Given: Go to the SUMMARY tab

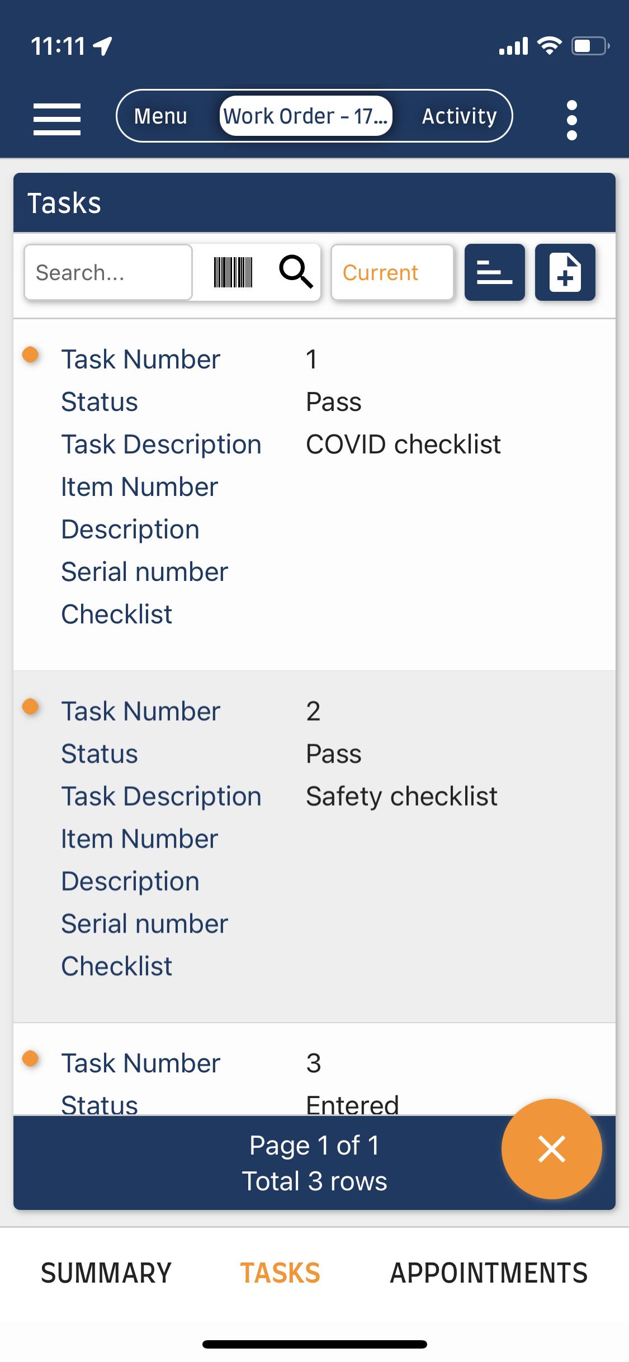Looking at the screenshot, I should 106,1273.
